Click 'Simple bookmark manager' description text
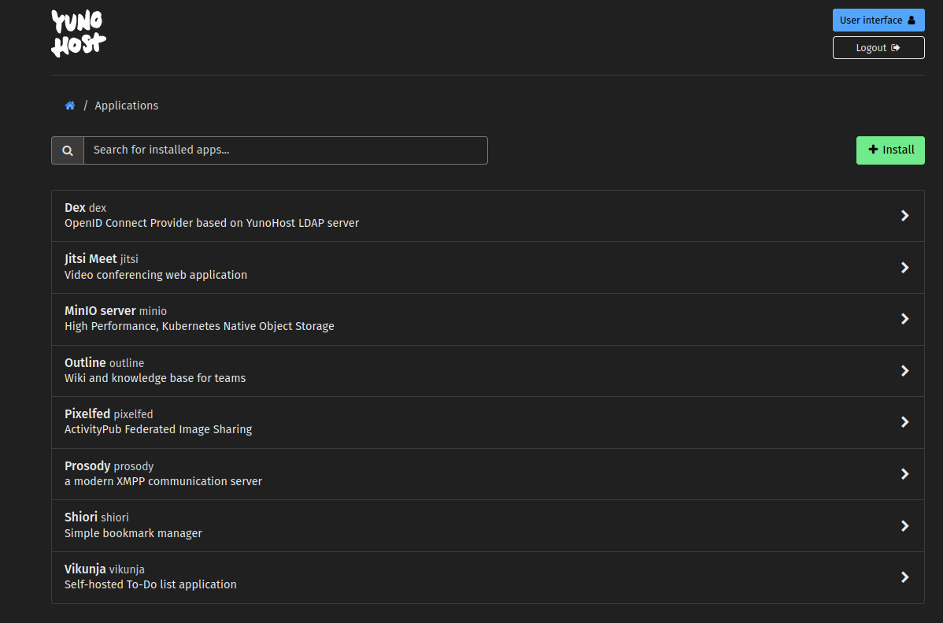 (x=133, y=533)
